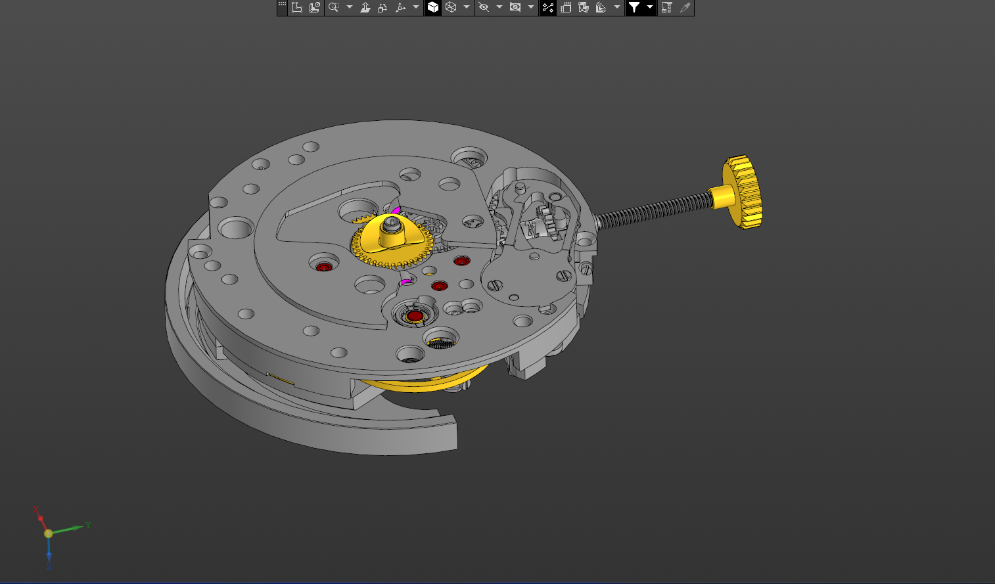995x584 pixels.
Task: Toggle shaded solid cube display mode
Action: [433, 7]
